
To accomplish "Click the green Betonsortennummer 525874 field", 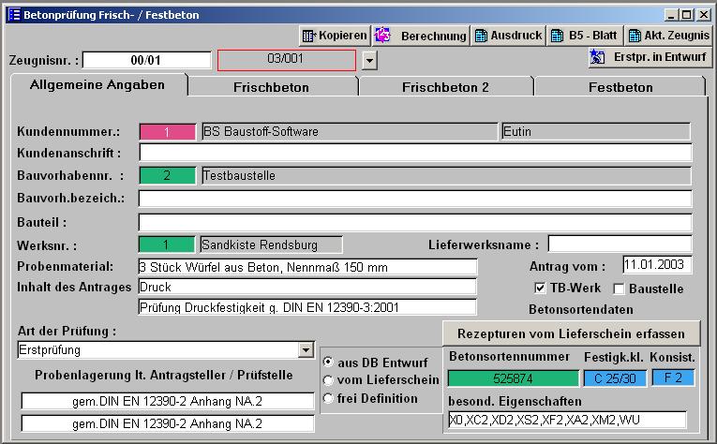I will pos(513,378).
